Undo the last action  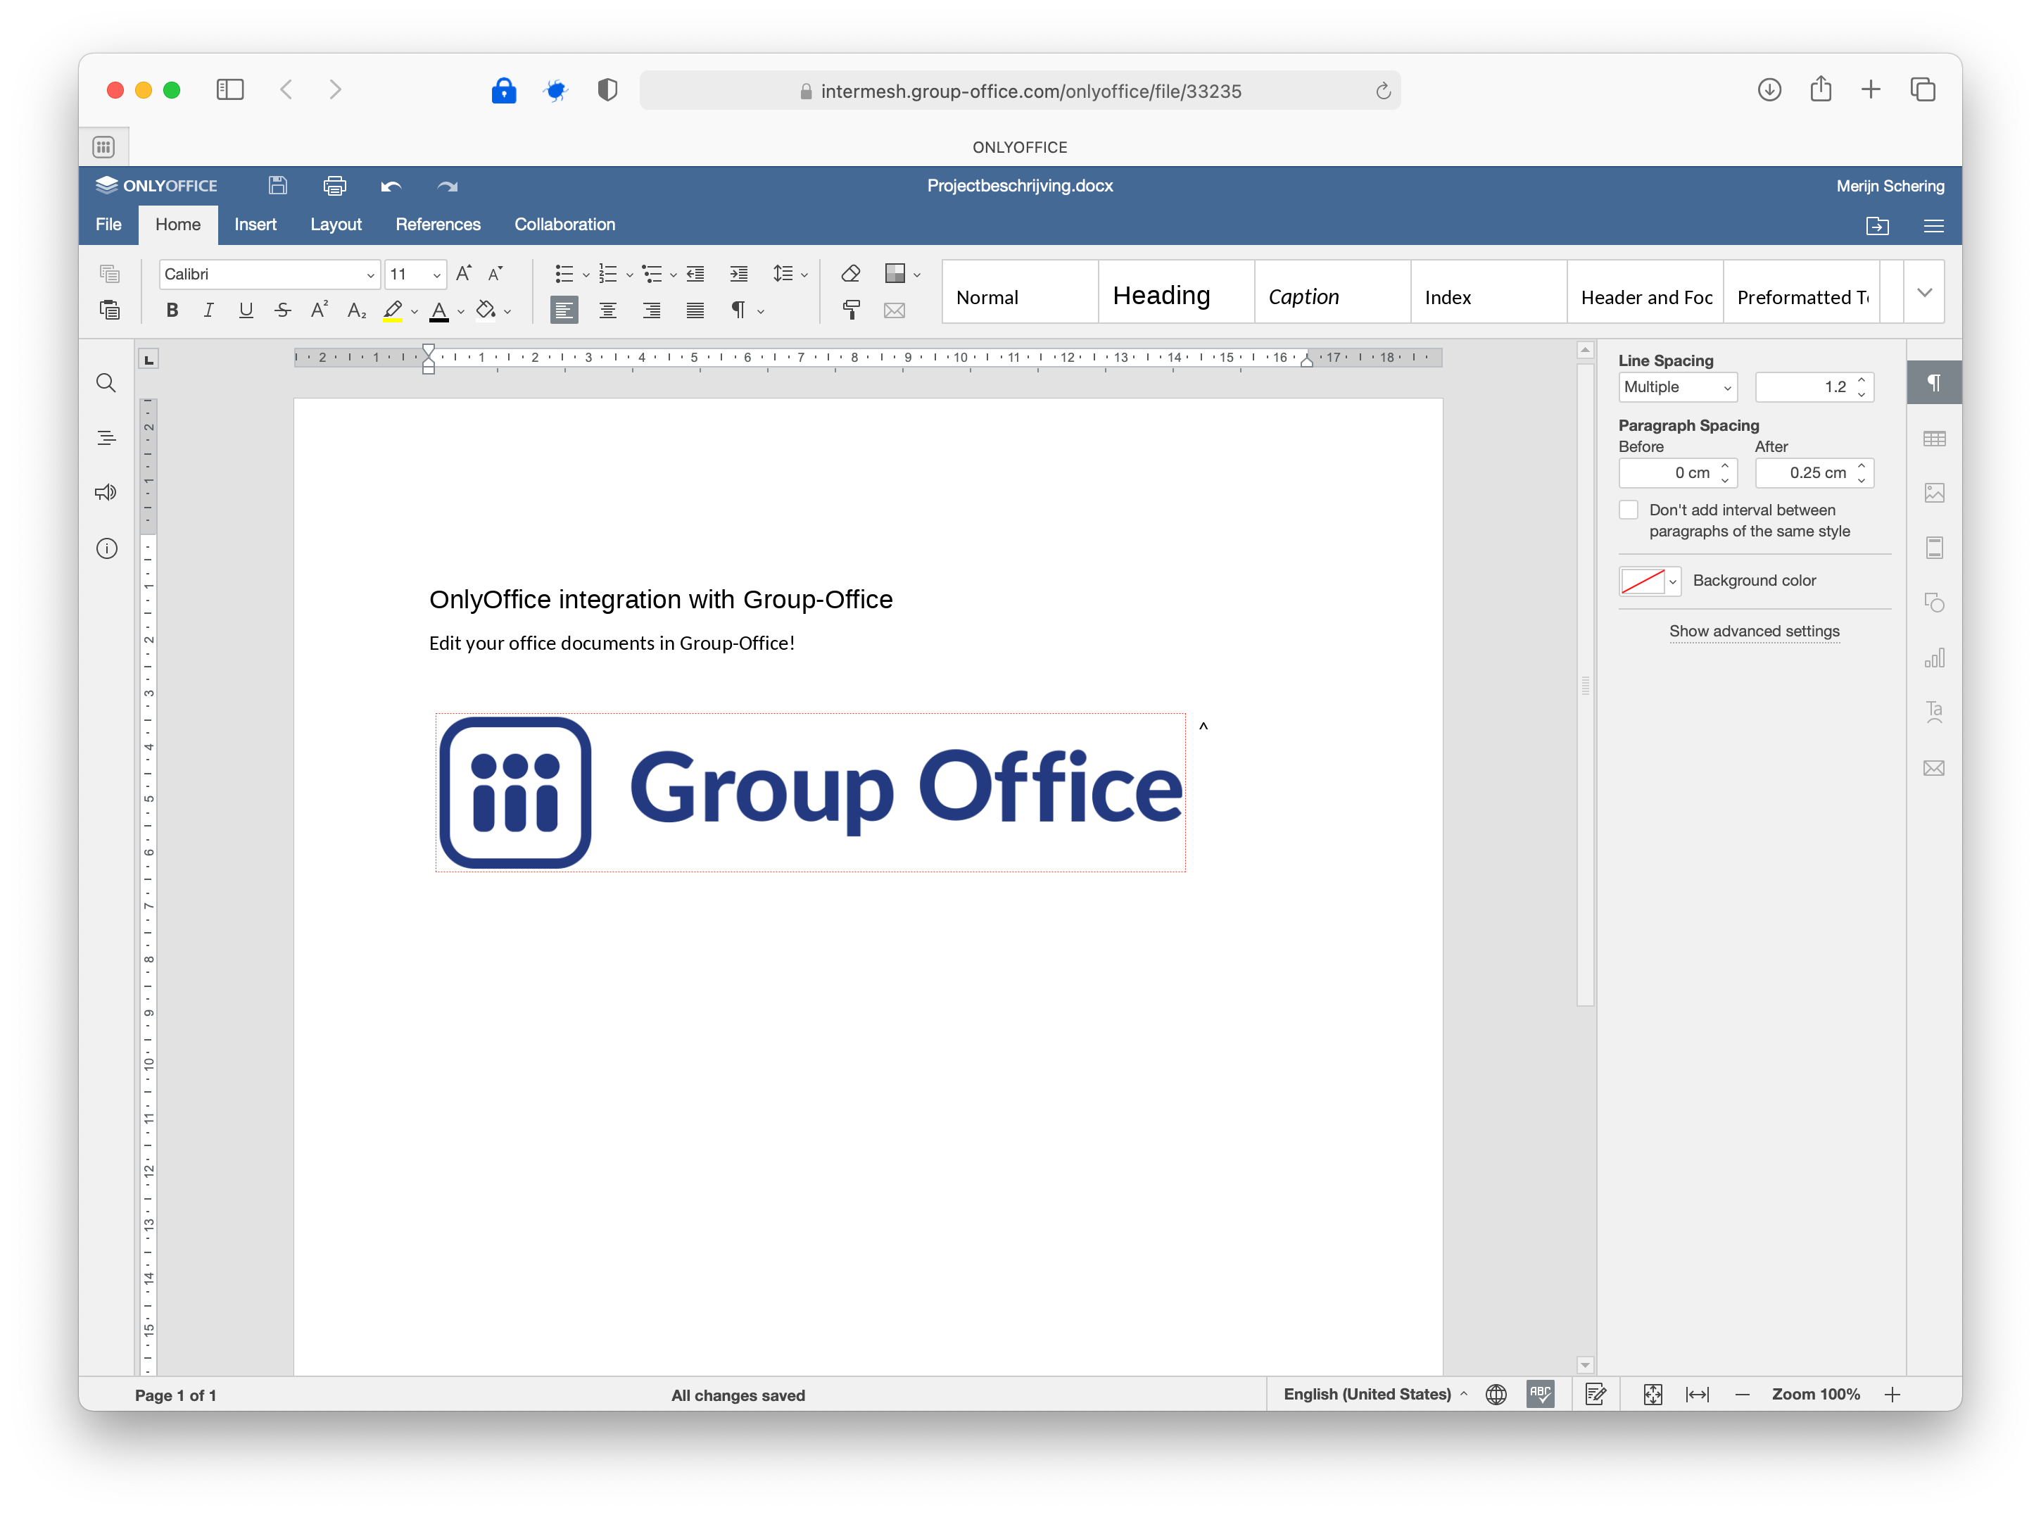[x=391, y=186]
